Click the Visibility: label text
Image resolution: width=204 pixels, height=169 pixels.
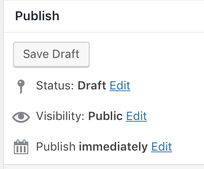click(60, 116)
